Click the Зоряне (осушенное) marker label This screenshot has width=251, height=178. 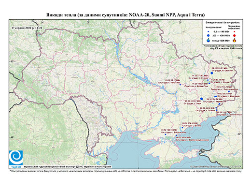[x=193, y=139]
